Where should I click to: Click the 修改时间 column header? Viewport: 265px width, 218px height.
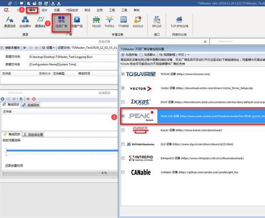[84, 74]
